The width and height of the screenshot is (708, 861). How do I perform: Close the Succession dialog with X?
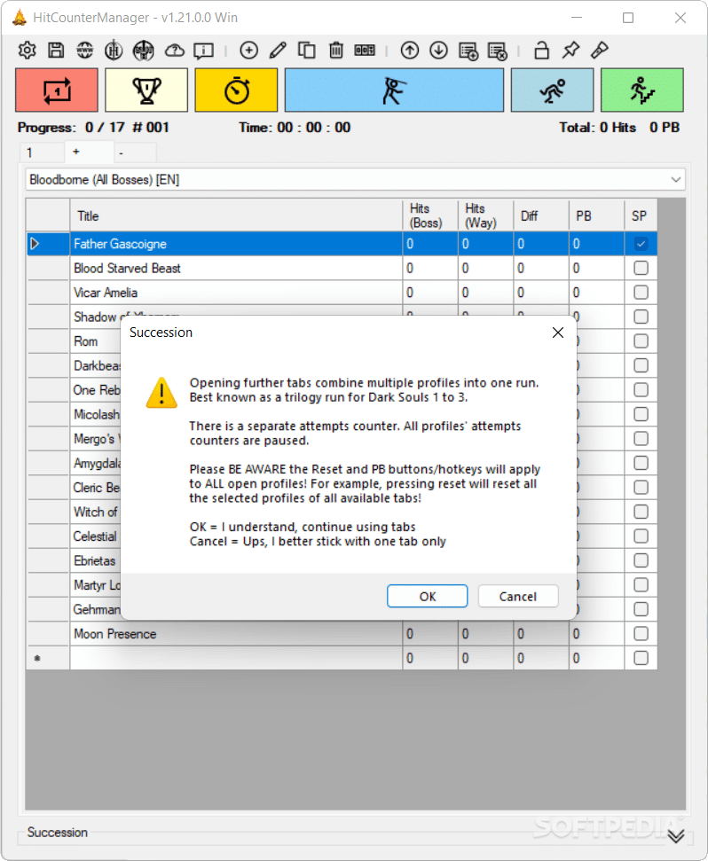click(558, 333)
